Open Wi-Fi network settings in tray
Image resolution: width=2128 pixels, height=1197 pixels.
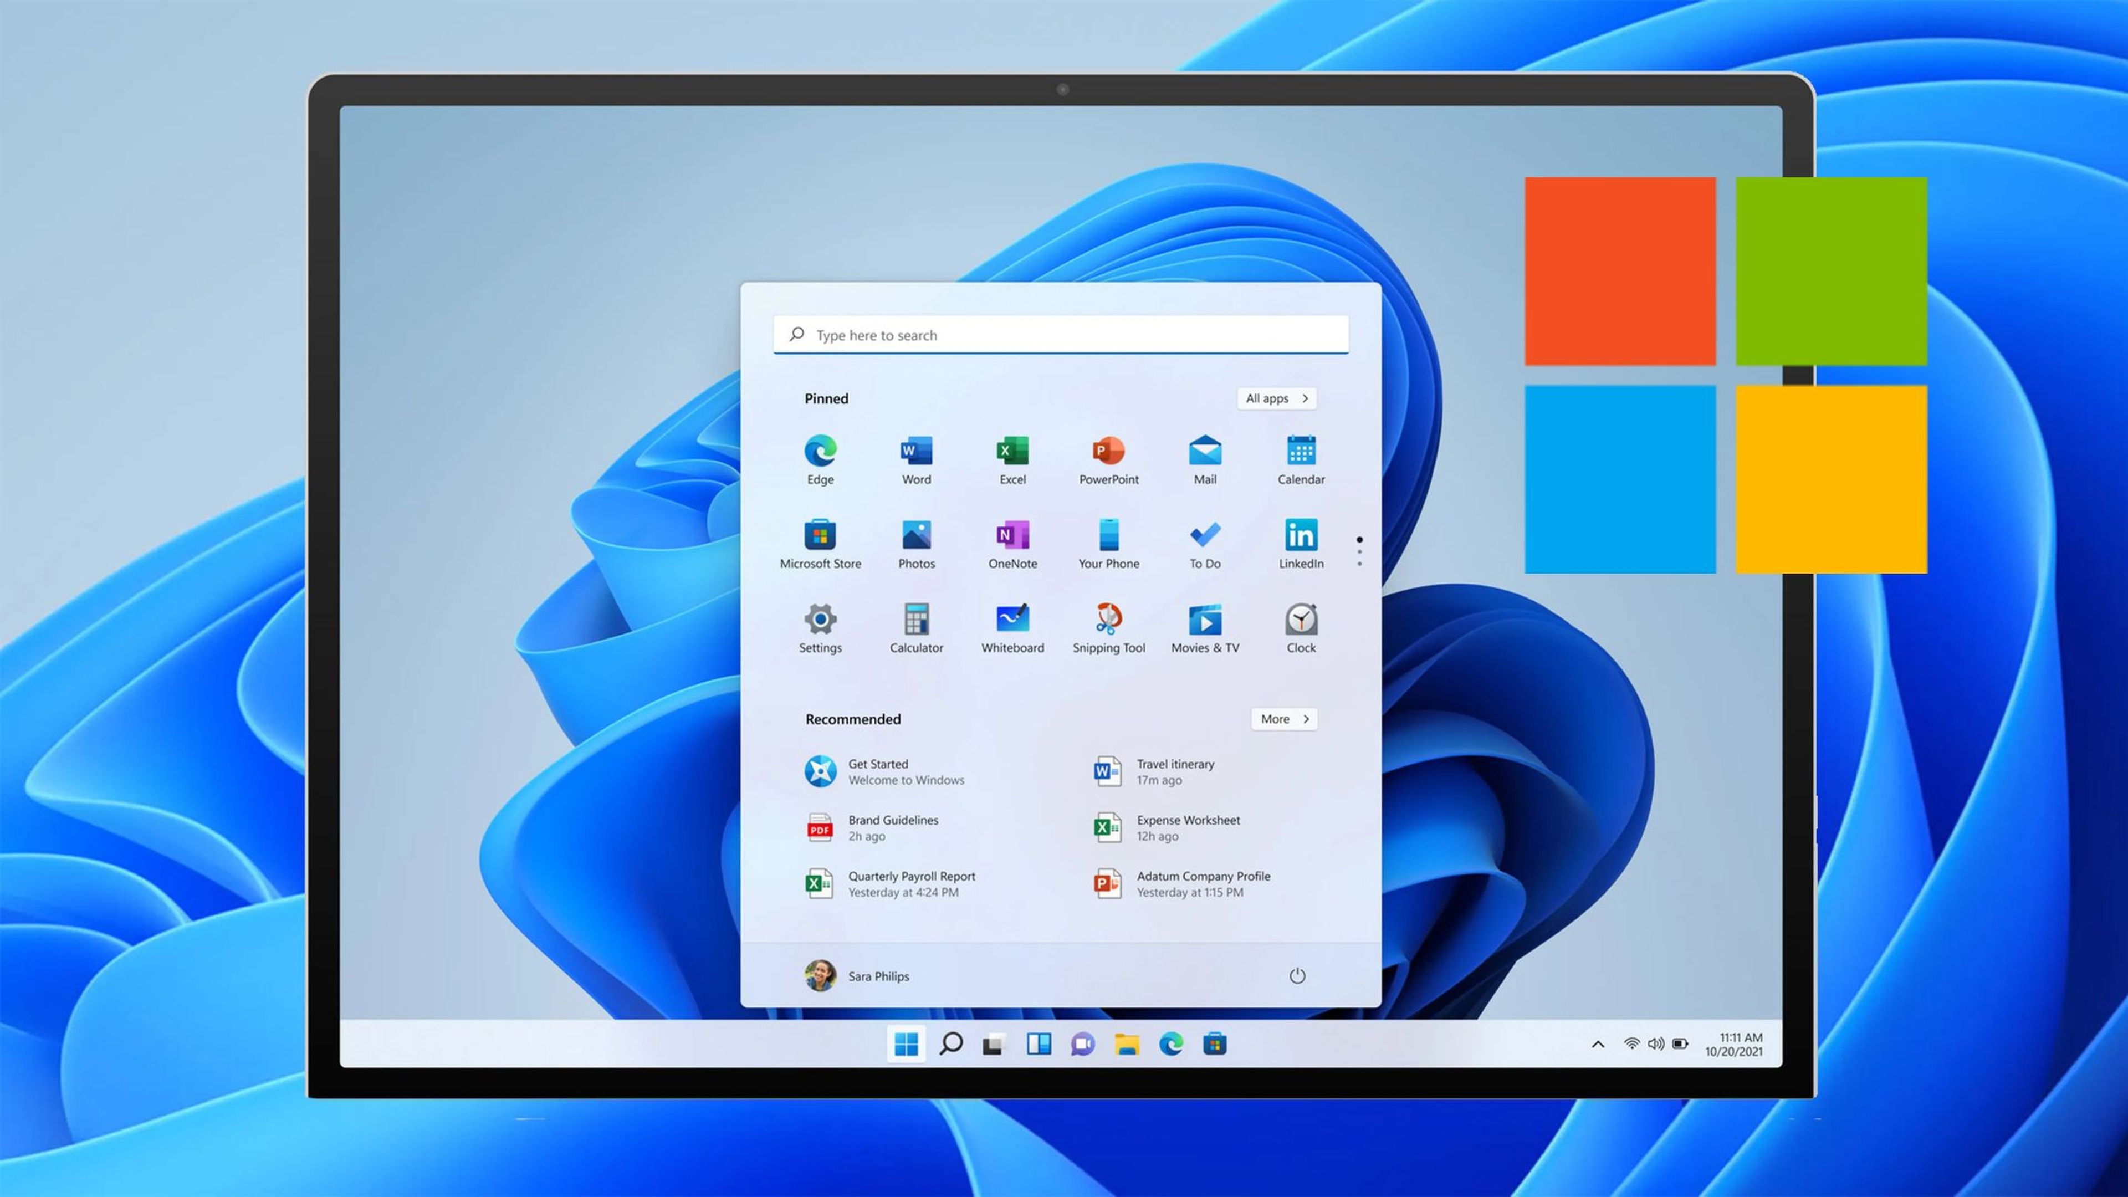point(1631,1043)
